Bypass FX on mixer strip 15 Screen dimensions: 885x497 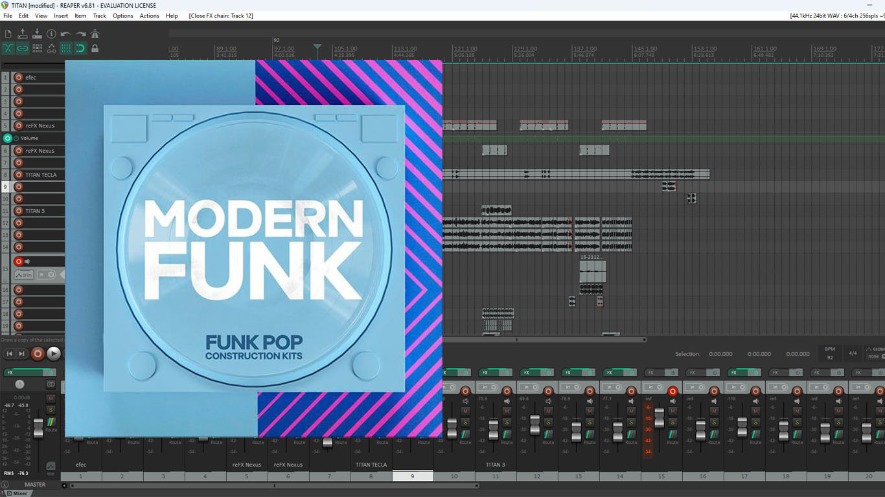(672, 373)
